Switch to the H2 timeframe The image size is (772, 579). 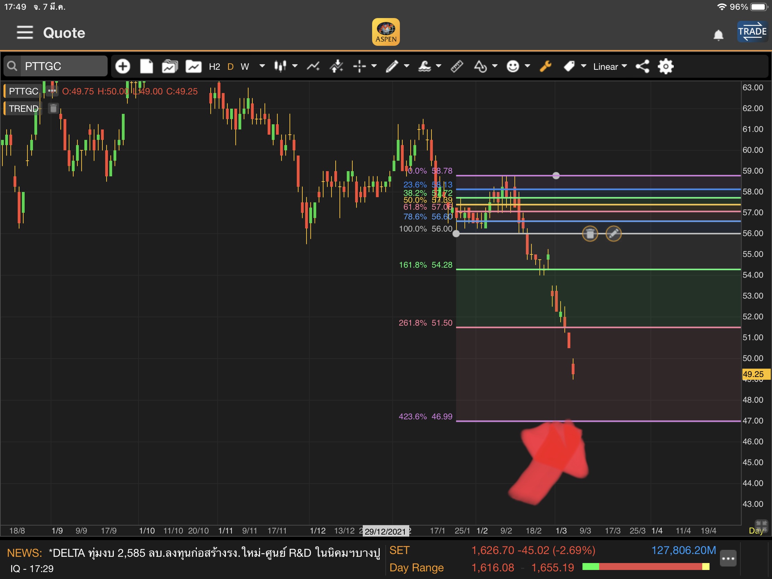tap(214, 67)
